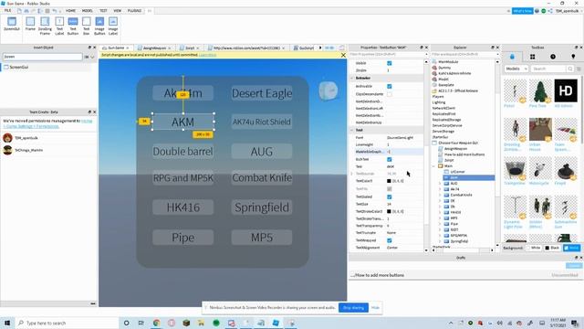This screenshot has height=329, width=584.
Task: Select None Toolbox background option
Action: click(x=572, y=248)
